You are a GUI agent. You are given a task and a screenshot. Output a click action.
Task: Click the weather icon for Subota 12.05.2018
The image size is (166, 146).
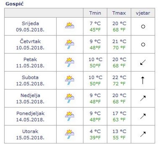pos(70,80)
